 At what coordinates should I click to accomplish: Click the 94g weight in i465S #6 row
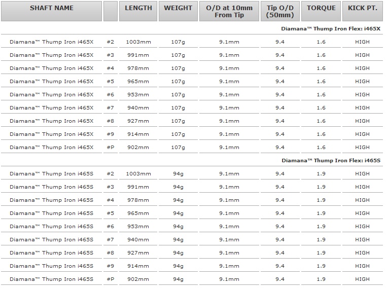[178, 227]
